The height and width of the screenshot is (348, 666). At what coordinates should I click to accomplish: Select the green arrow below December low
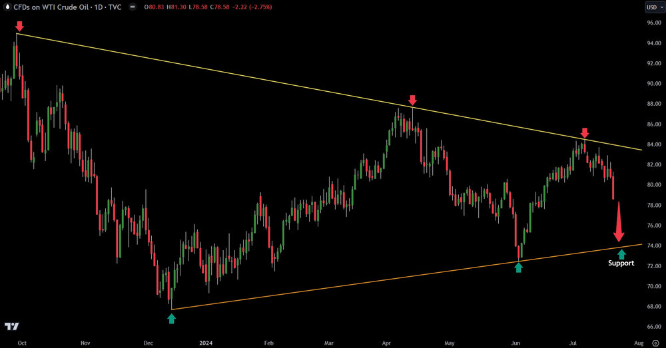[172, 318]
